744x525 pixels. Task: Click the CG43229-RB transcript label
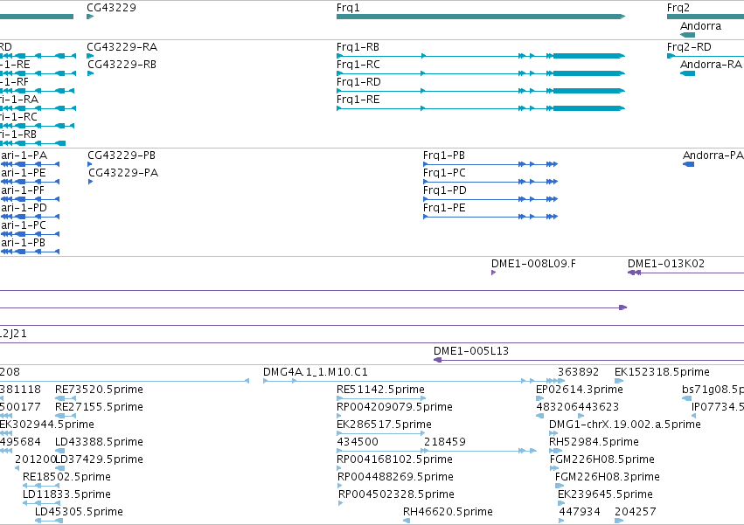[122, 65]
